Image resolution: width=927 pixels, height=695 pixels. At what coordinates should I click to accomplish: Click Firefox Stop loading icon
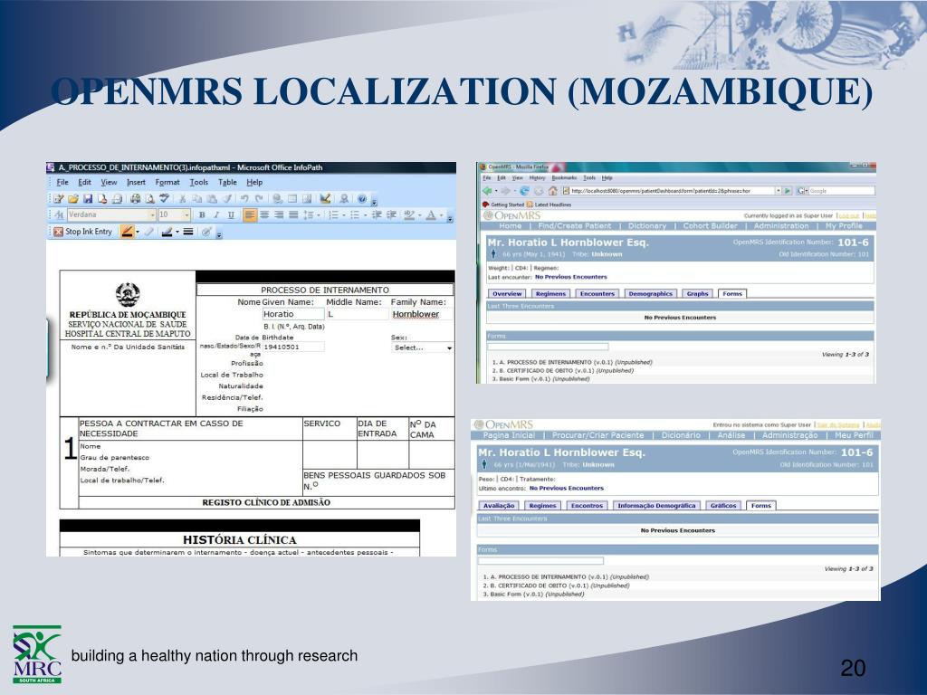coord(539,191)
